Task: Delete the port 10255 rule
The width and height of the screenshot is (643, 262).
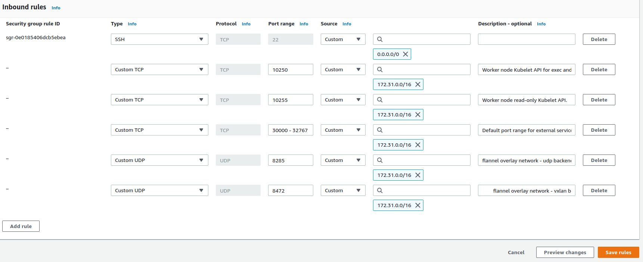Action: [x=599, y=100]
